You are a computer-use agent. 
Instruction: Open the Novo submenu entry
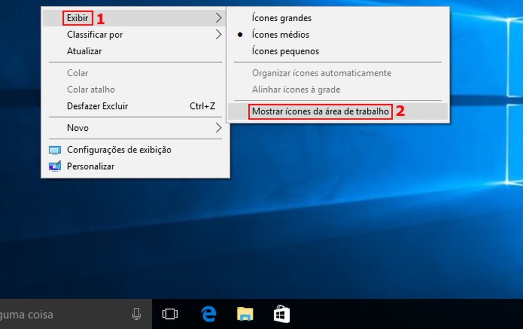[x=135, y=128]
